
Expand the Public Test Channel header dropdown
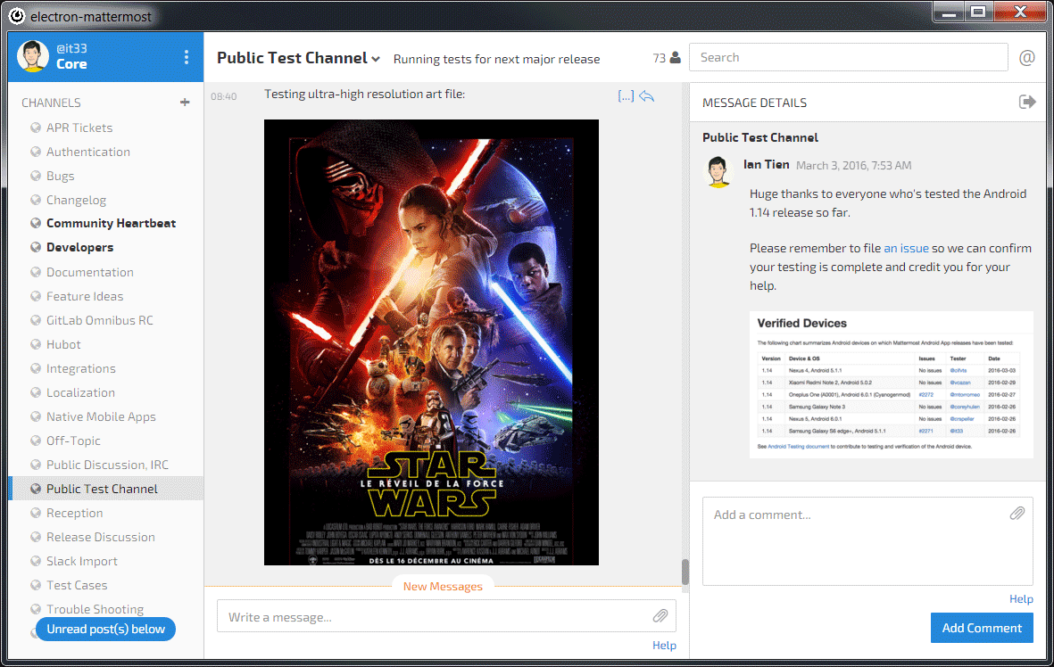376,59
